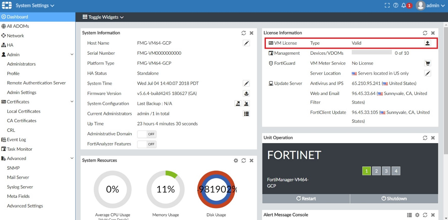448x220 pixels.
Task: Collapse the Admin section in the sidebar
Action: tap(72, 54)
